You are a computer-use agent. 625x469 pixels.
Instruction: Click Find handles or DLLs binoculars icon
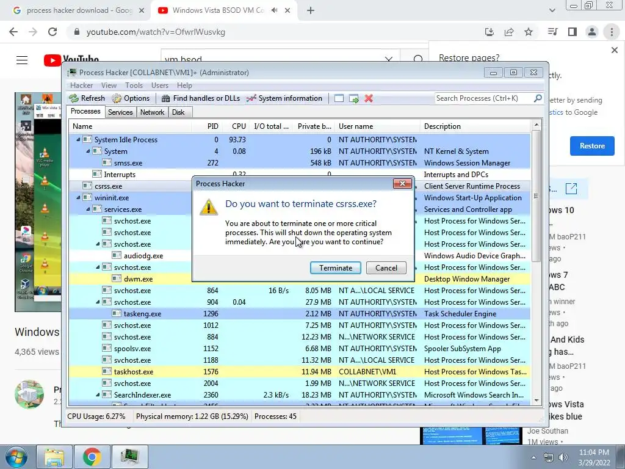pos(166,98)
